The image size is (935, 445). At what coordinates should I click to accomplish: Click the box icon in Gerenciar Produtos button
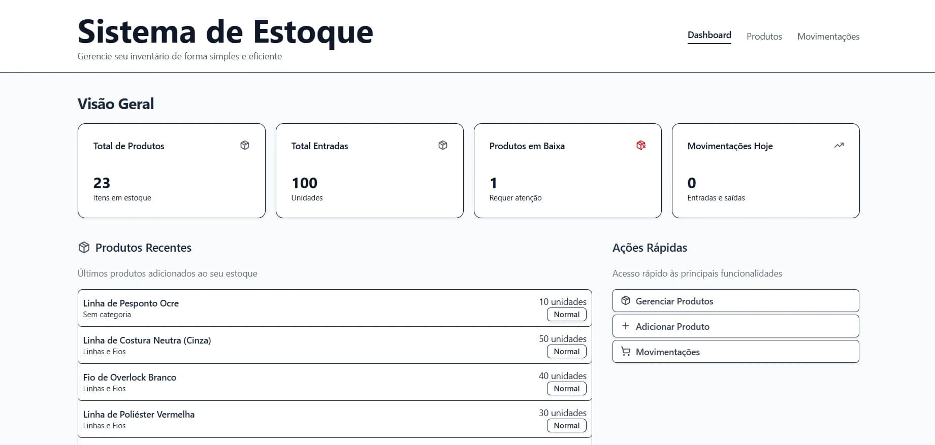[x=626, y=300]
